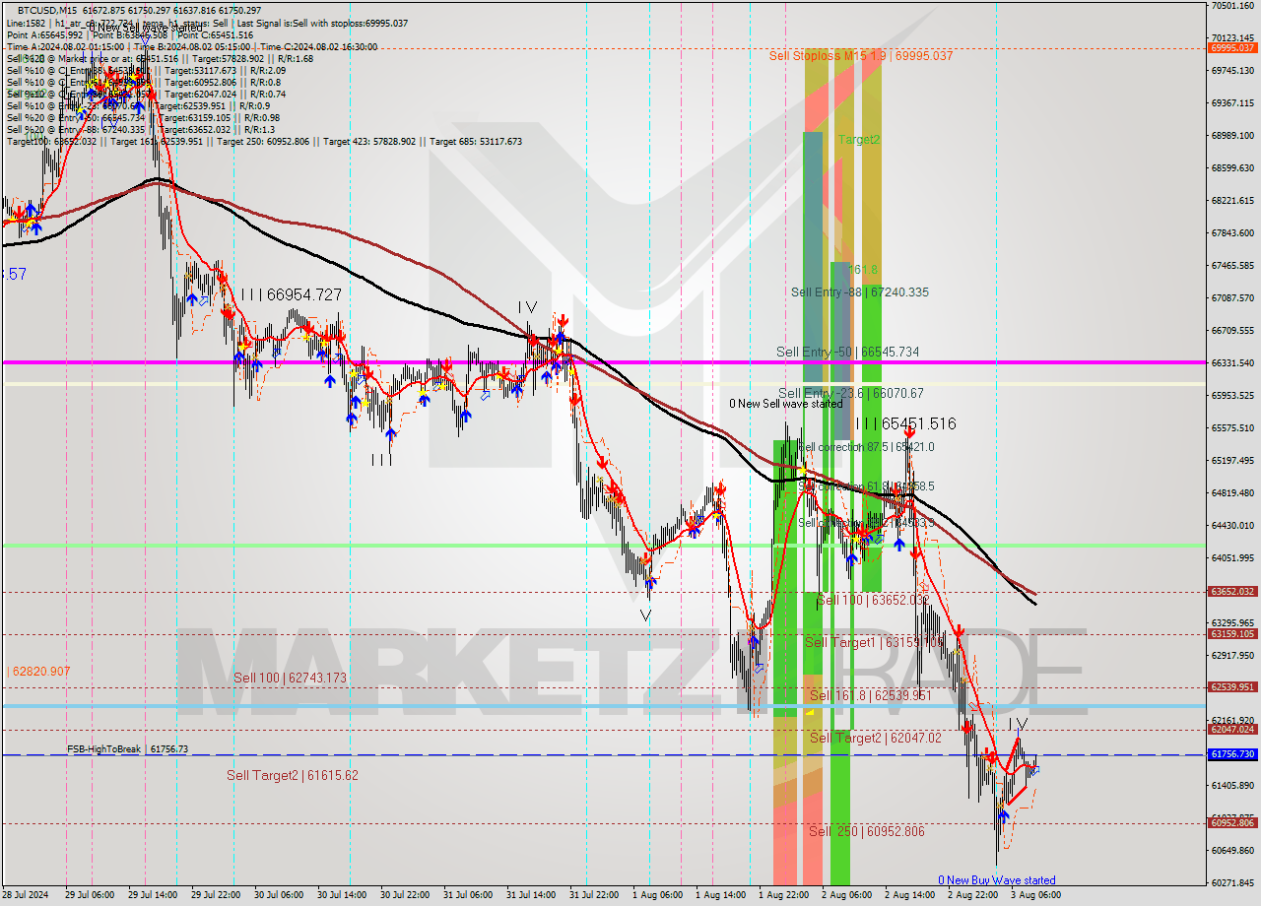
Task: Select the magenta horizontal line
Action: (603, 362)
